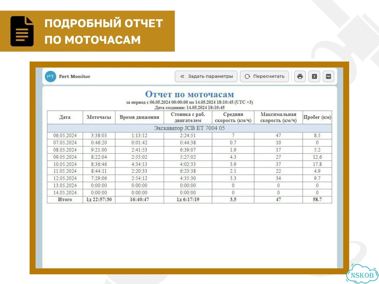Export report to Excel icon

pos(314,76)
